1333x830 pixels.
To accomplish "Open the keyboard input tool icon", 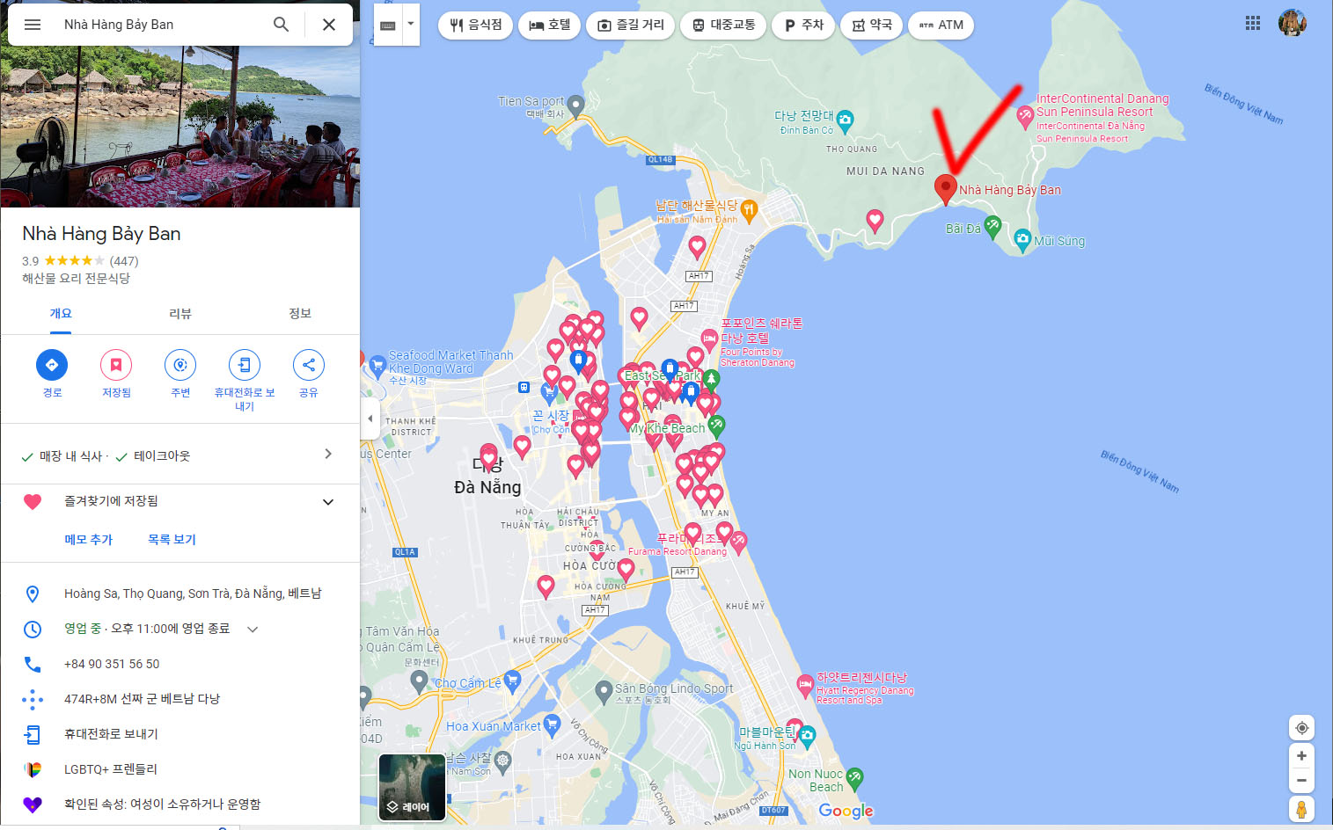I will [388, 25].
